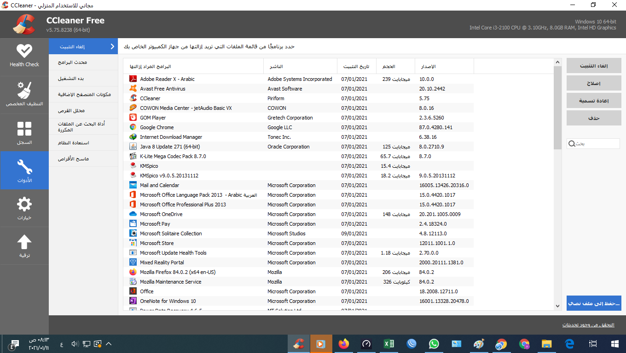Select the Google Chrome row icon

[x=133, y=127]
